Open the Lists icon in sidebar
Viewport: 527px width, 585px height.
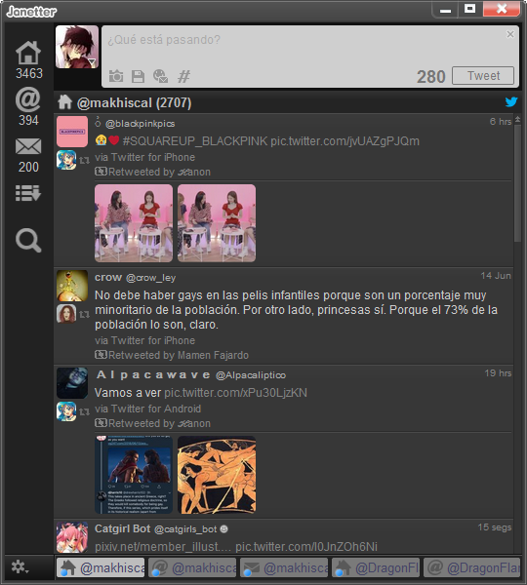[x=28, y=193]
